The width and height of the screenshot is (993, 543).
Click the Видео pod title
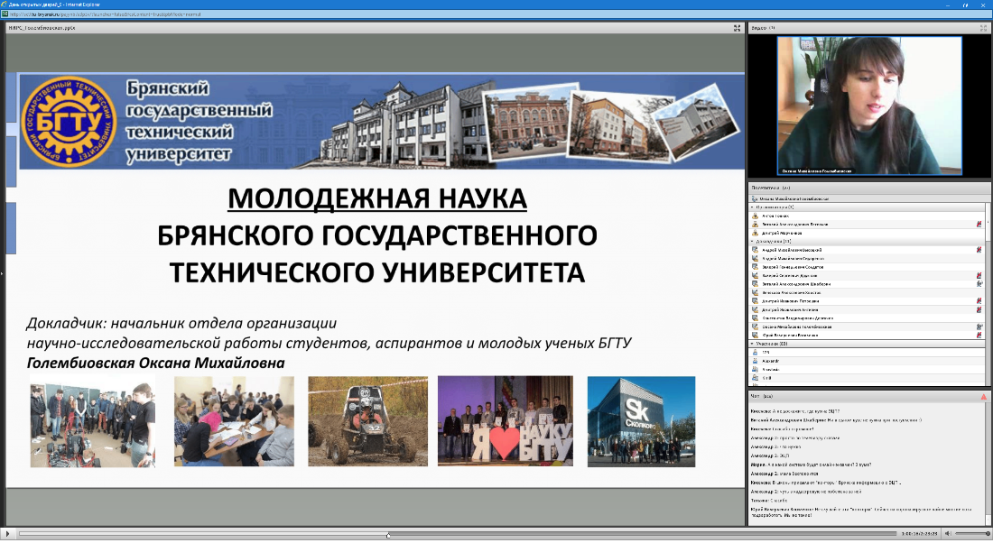click(763, 28)
